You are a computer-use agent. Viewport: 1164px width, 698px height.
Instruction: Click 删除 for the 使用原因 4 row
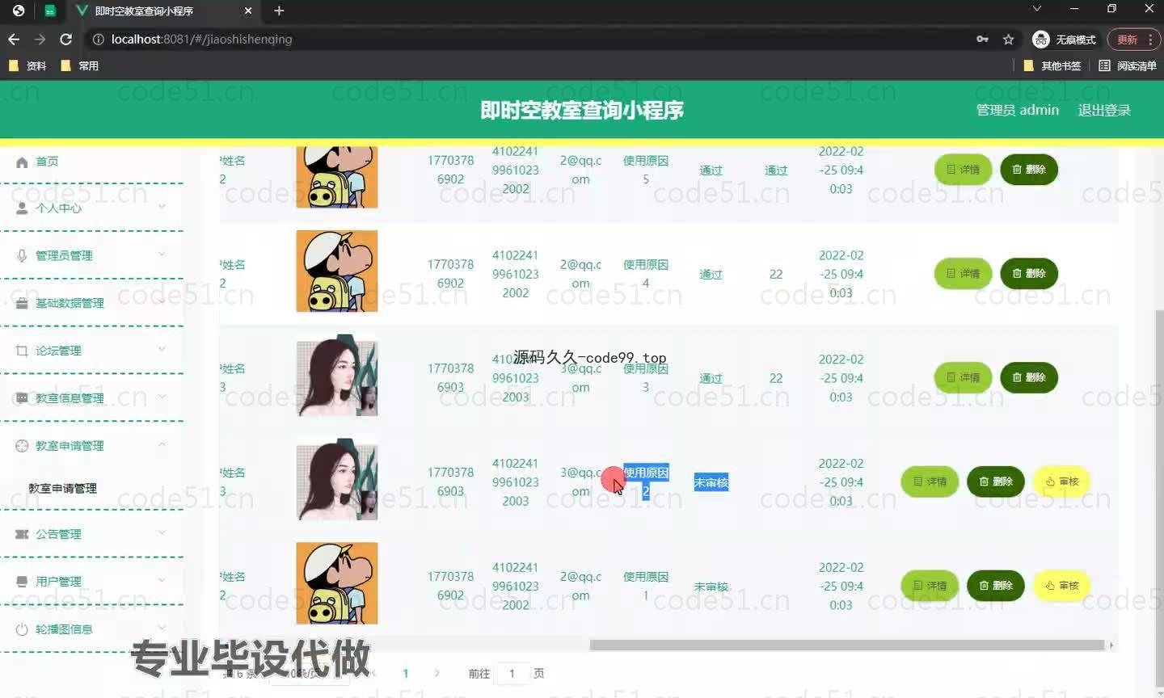coord(1029,273)
